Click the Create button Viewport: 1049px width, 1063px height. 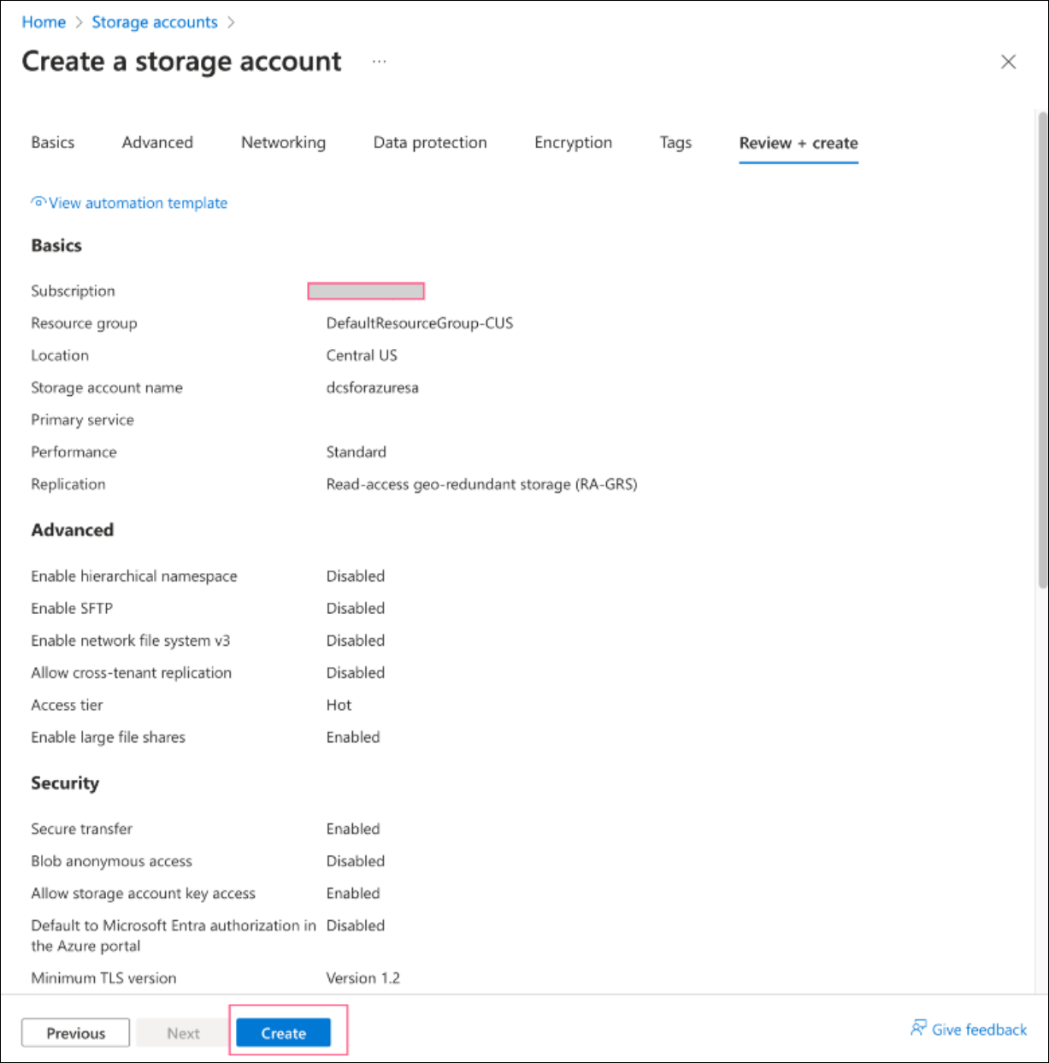(x=283, y=1033)
